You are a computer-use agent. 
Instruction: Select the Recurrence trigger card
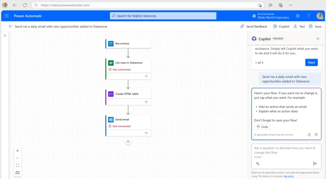(x=128, y=43)
